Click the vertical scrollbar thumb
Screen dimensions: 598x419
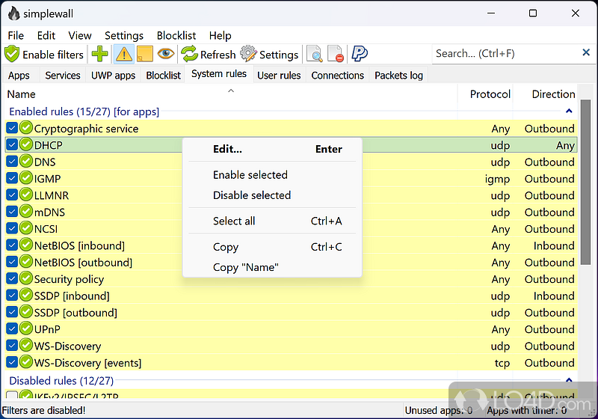point(585,182)
